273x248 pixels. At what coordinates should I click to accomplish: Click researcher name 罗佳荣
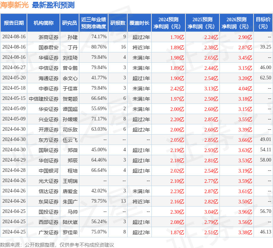click(70, 232)
